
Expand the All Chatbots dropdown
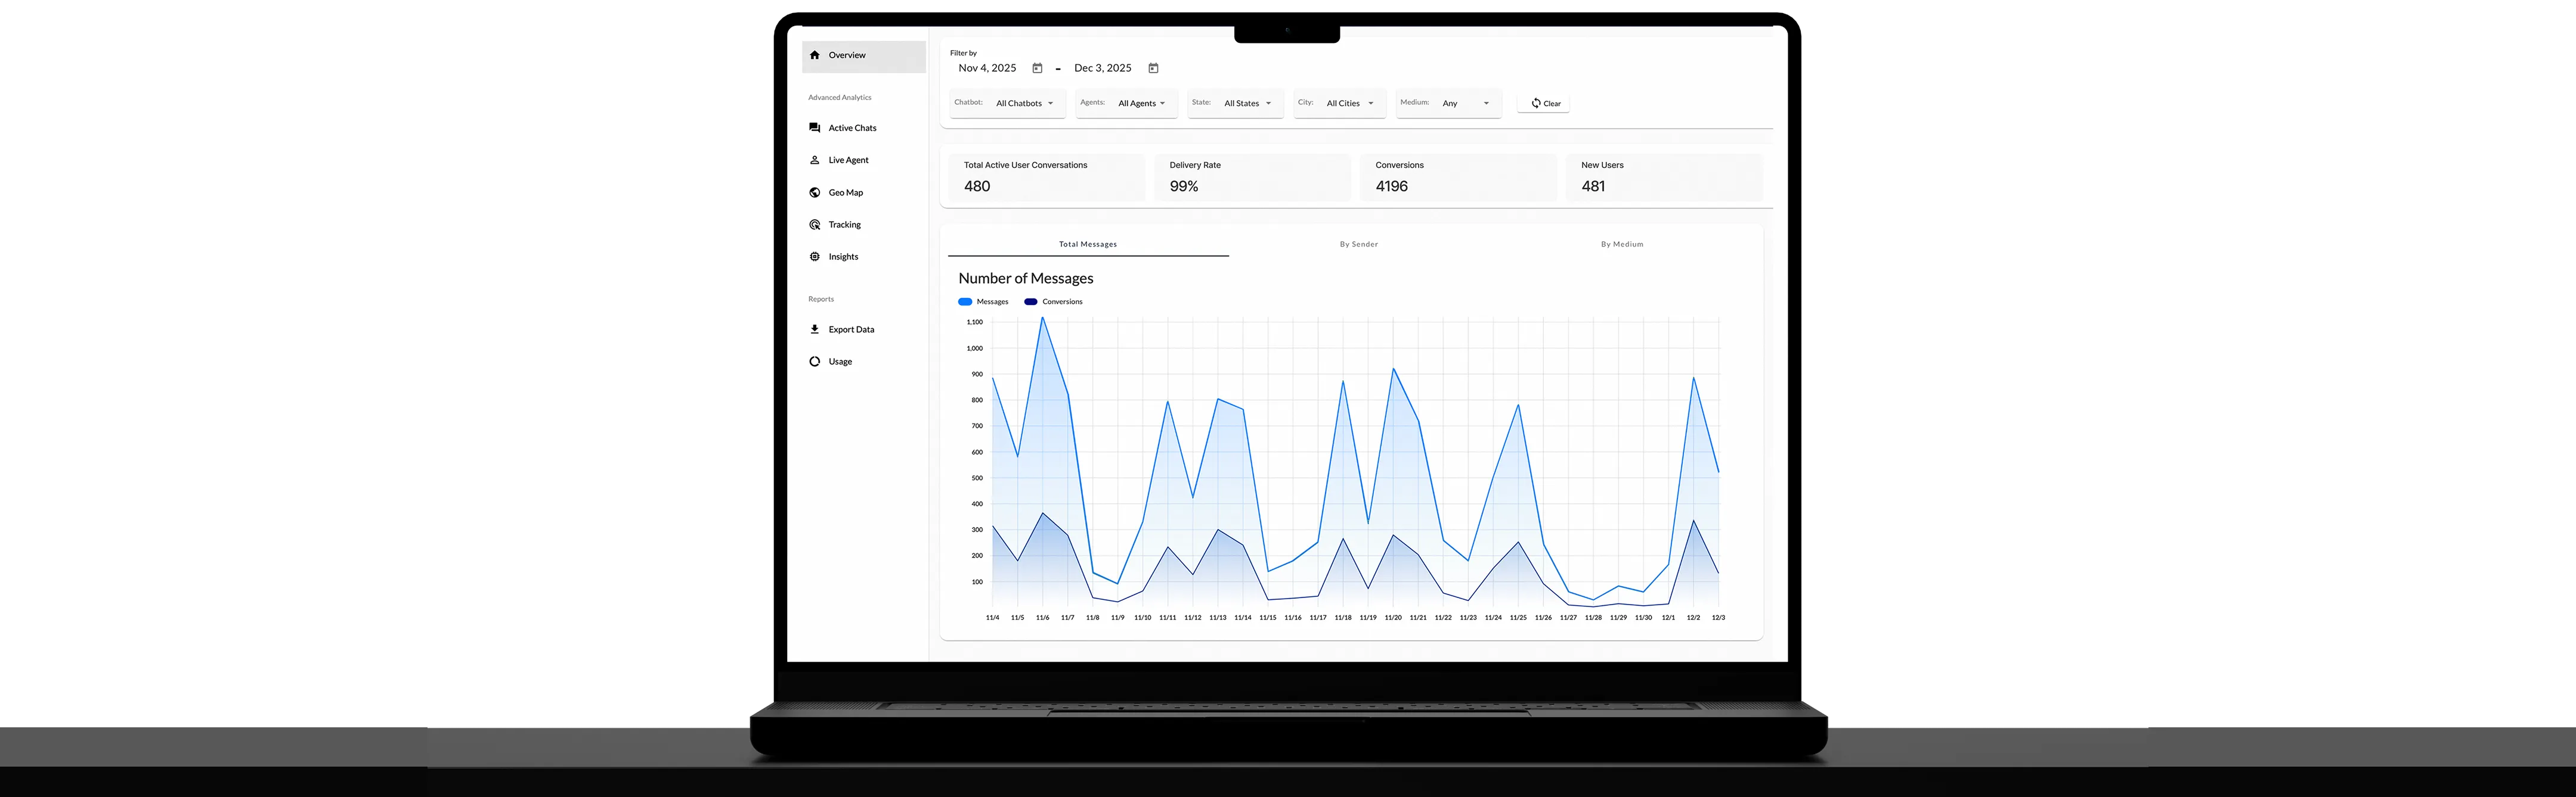[x=1024, y=104]
